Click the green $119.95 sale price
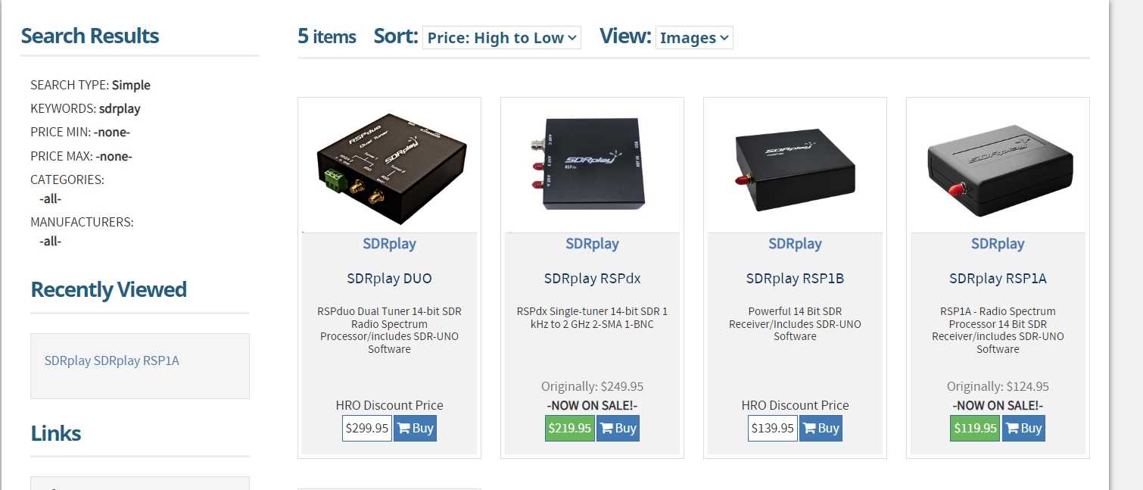 [x=976, y=428]
